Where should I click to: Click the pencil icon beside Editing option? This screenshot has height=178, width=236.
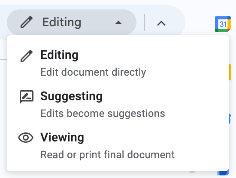pyautogui.click(x=27, y=56)
